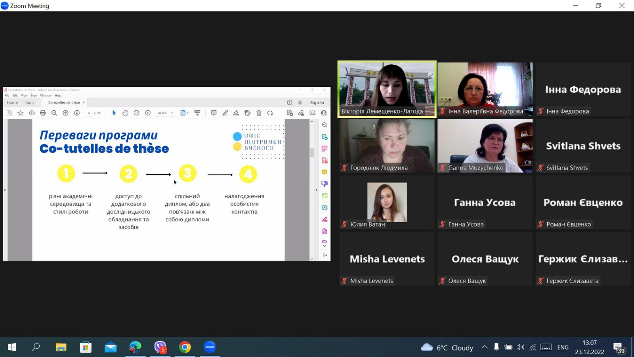The image size is (634, 357).
Task: Open the taskbar volume control
Action: pyautogui.click(x=520, y=347)
